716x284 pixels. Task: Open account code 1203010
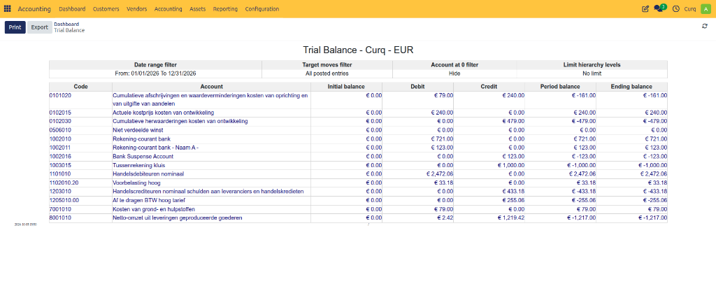(60, 191)
